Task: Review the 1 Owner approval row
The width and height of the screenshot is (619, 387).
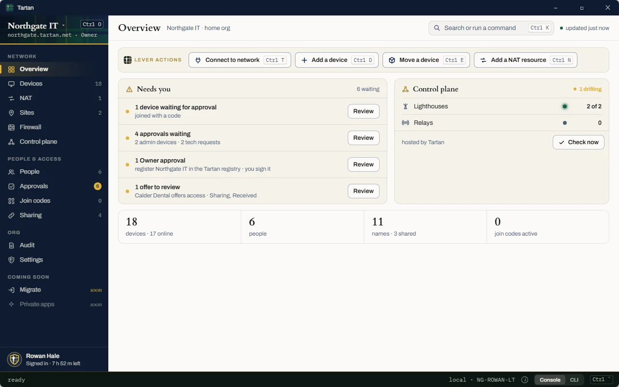Action: tap(364, 164)
